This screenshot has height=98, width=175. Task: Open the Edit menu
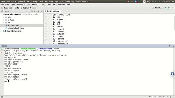point(7,4)
